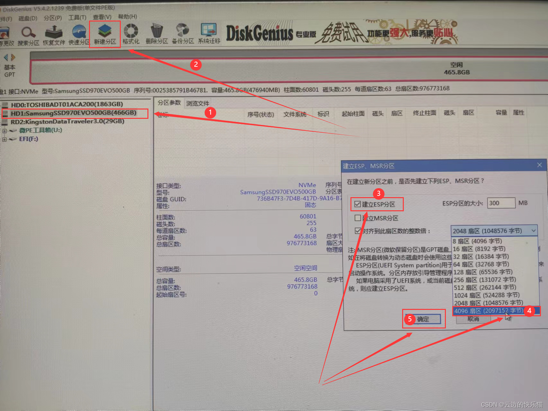The image size is (548, 411).
Task: Click the 空闲空间 space type value
Action: 305,268
